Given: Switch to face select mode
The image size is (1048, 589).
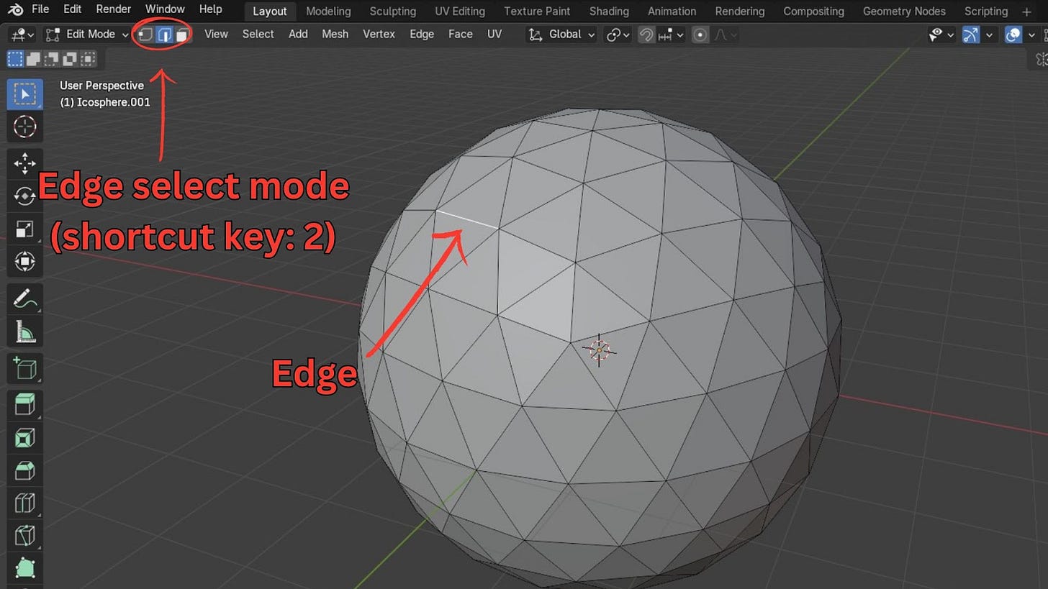Looking at the screenshot, I should (x=183, y=35).
